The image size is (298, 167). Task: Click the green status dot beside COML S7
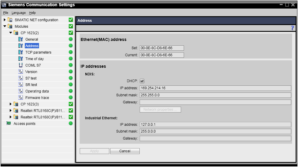(x=71, y=65)
